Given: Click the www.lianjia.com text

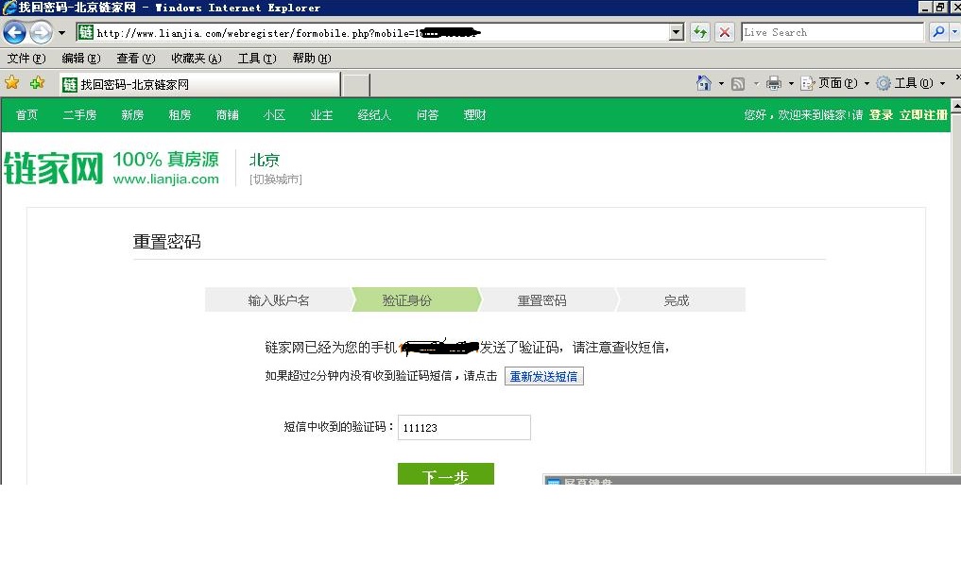Looking at the screenshot, I should tap(165, 179).
